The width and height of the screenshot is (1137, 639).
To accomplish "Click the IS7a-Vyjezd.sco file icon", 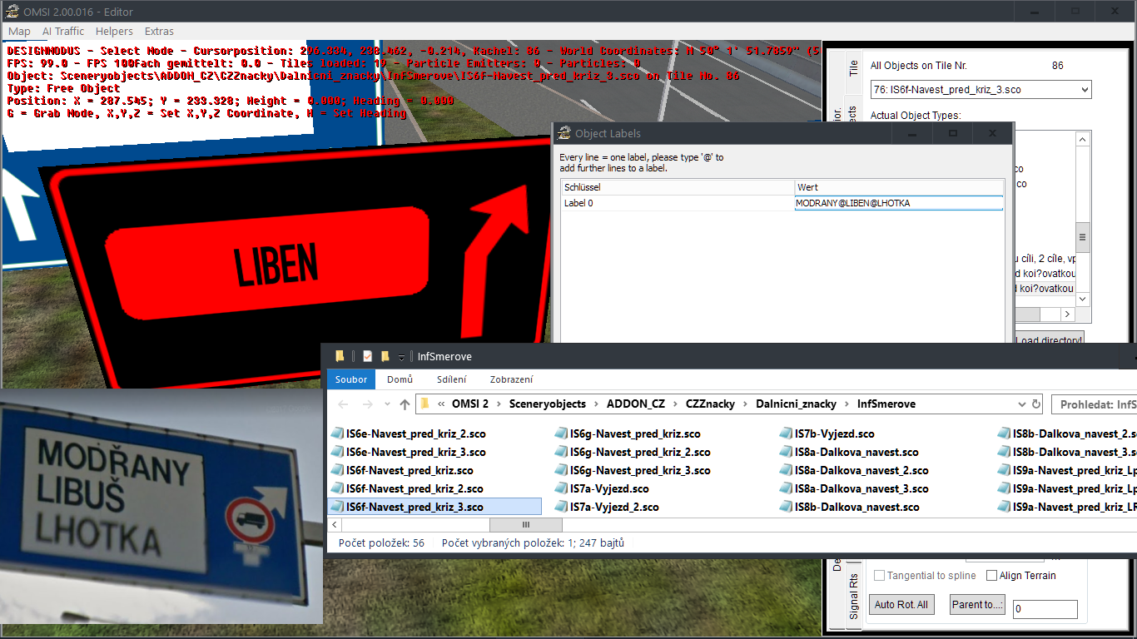I will [x=562, y=489].
